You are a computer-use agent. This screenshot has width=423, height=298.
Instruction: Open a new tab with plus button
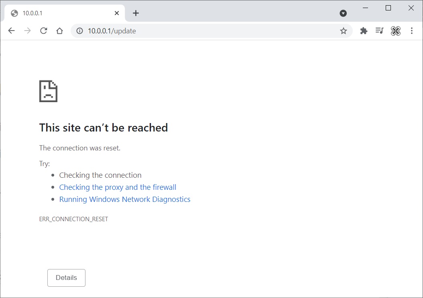point(136,13)
